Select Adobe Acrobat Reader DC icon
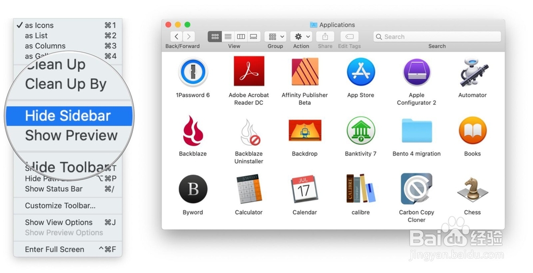The image size is (533, 273). point(249,71)
